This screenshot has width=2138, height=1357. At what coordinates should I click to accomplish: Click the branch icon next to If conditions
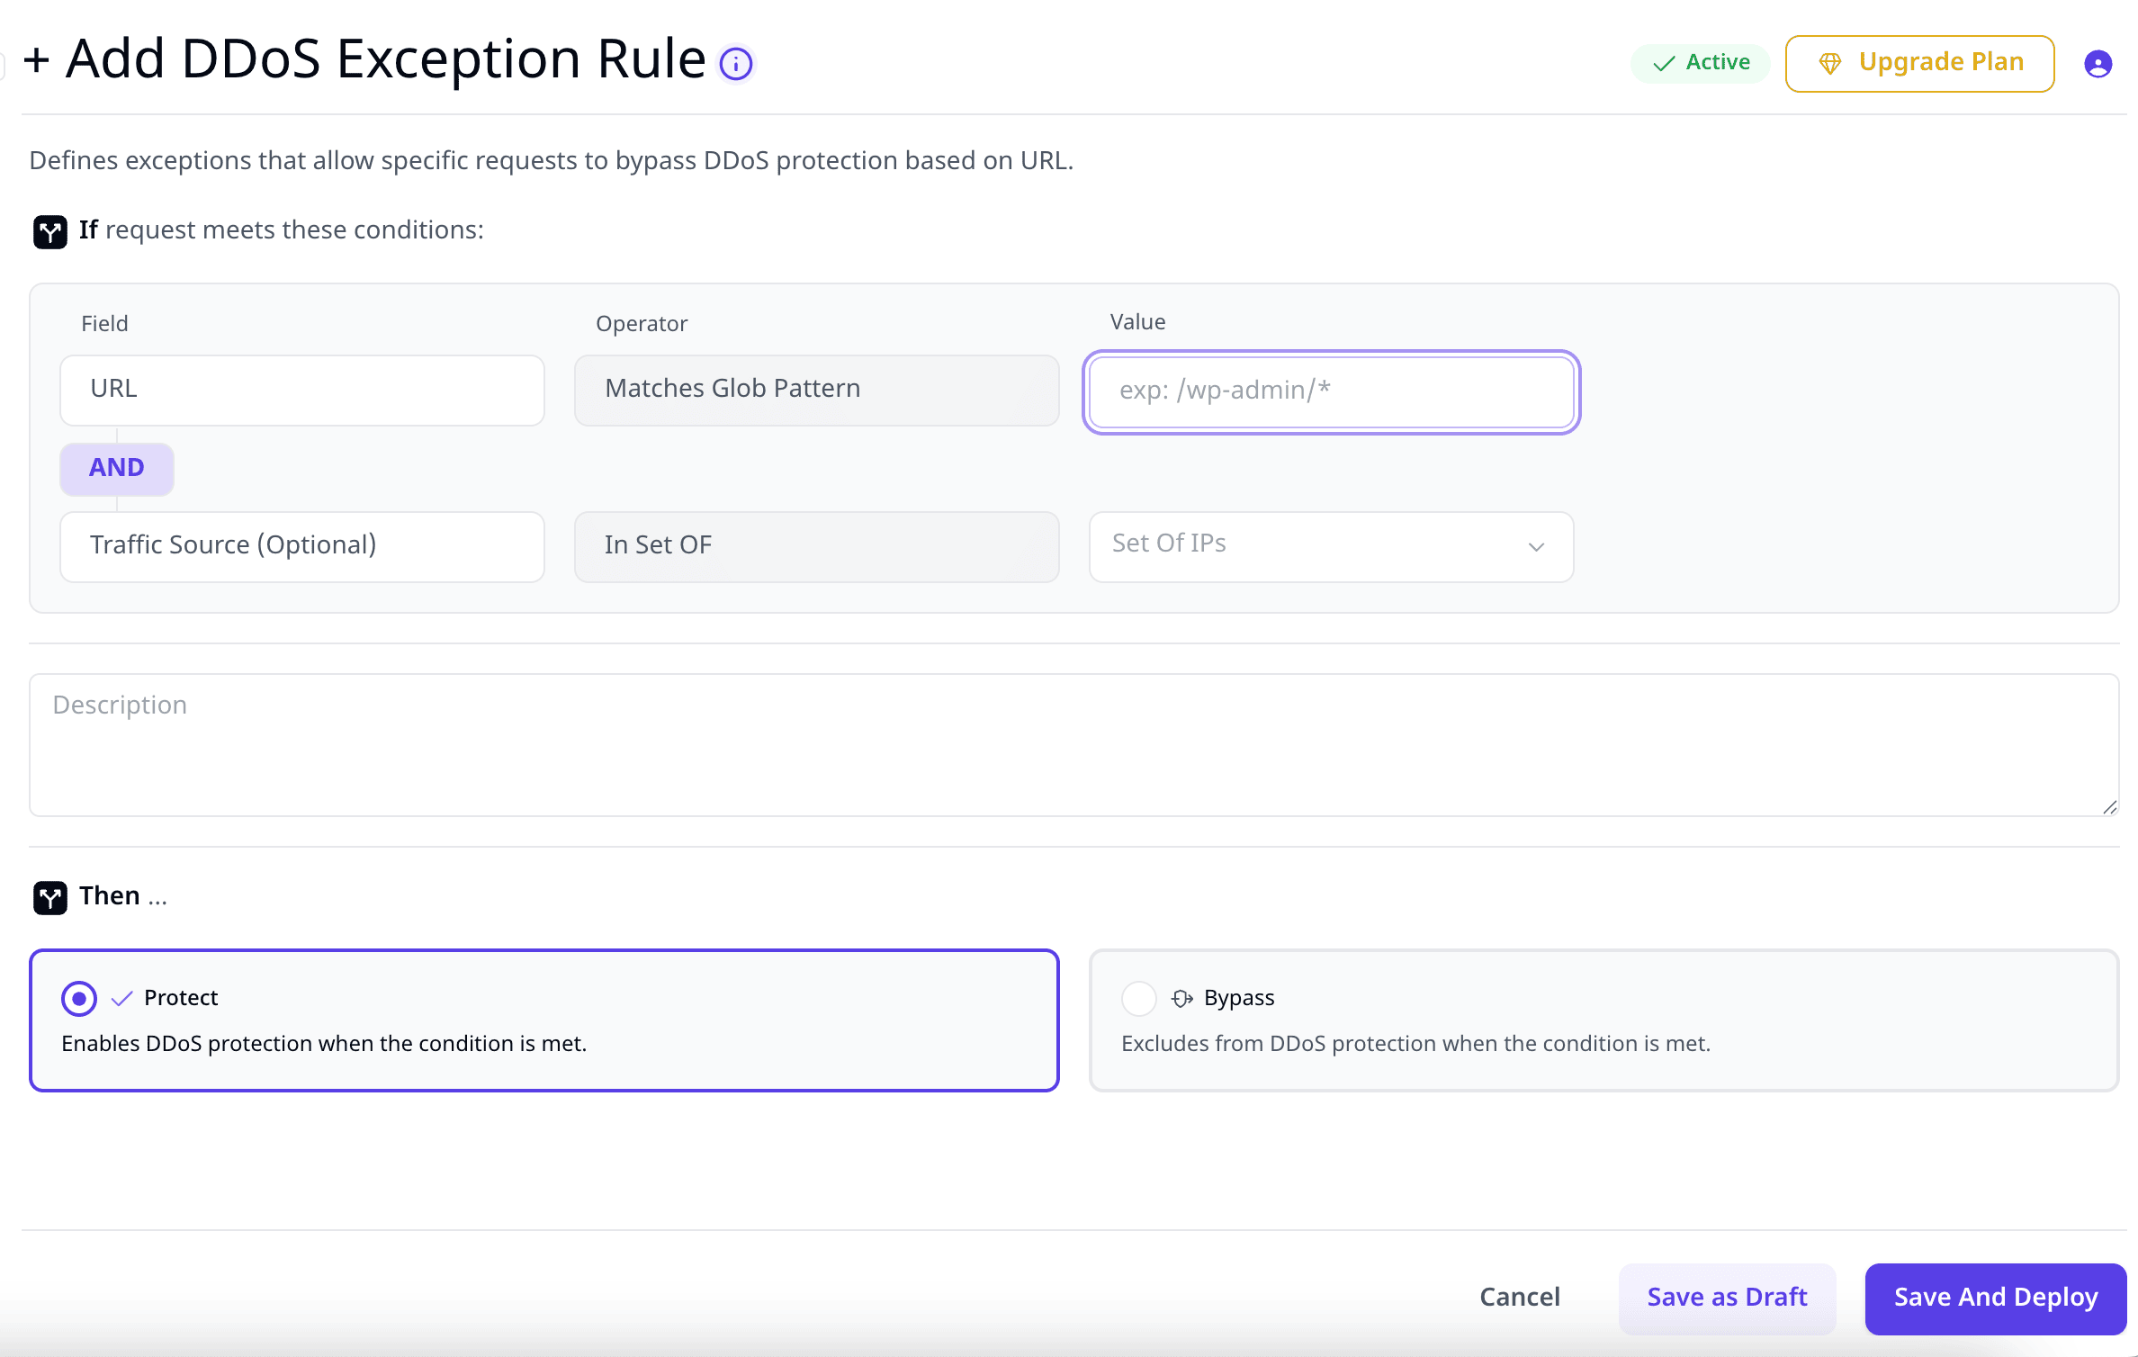(x=50, y=231)
